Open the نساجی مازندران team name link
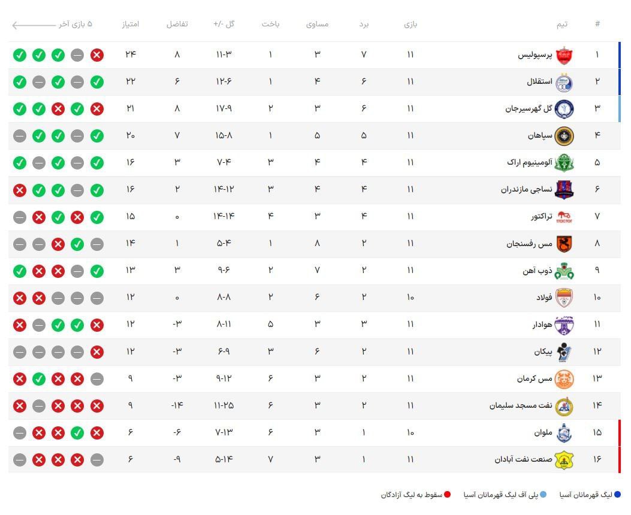 [526, 190]
